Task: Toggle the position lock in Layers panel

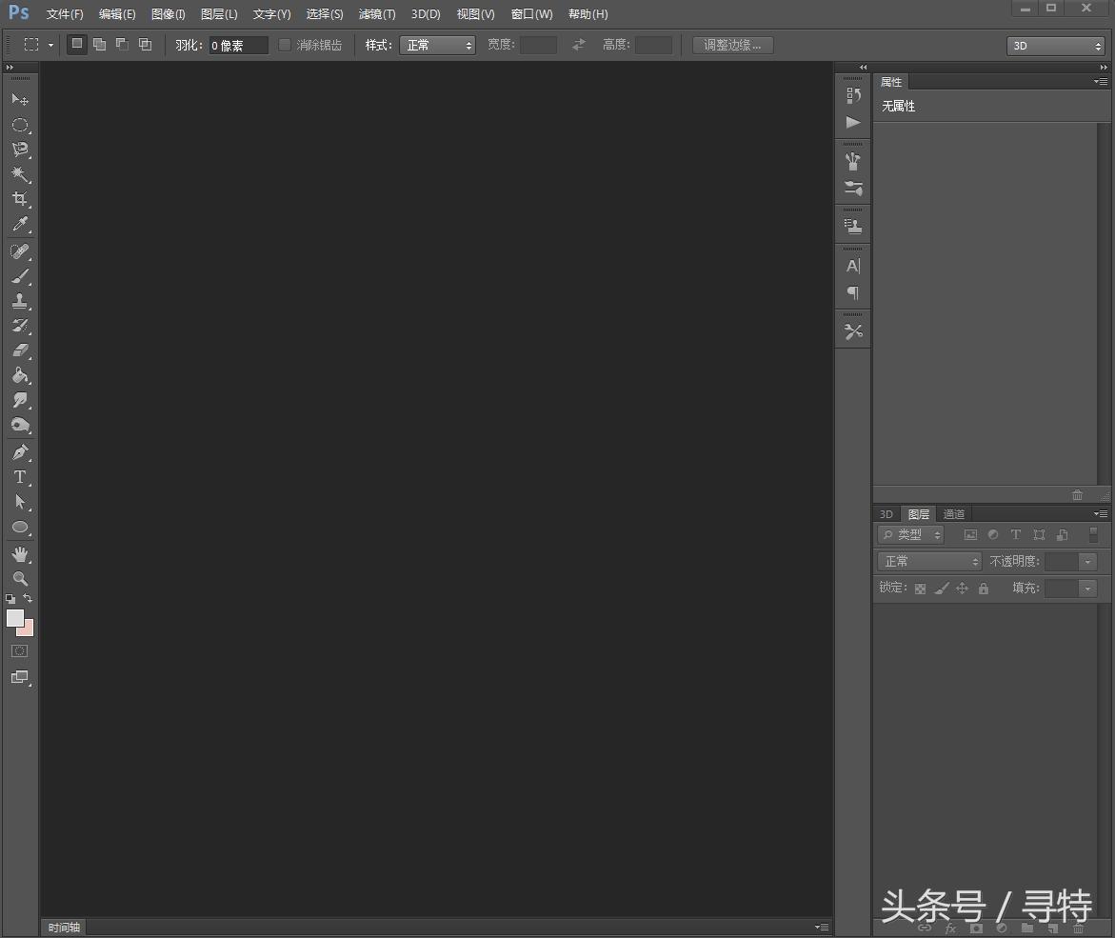Action: point(962,588)
